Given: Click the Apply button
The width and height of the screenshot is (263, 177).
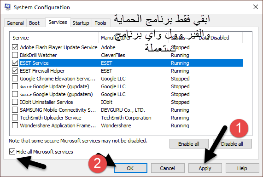Looking at the screenshot, I should click(205, 168).
